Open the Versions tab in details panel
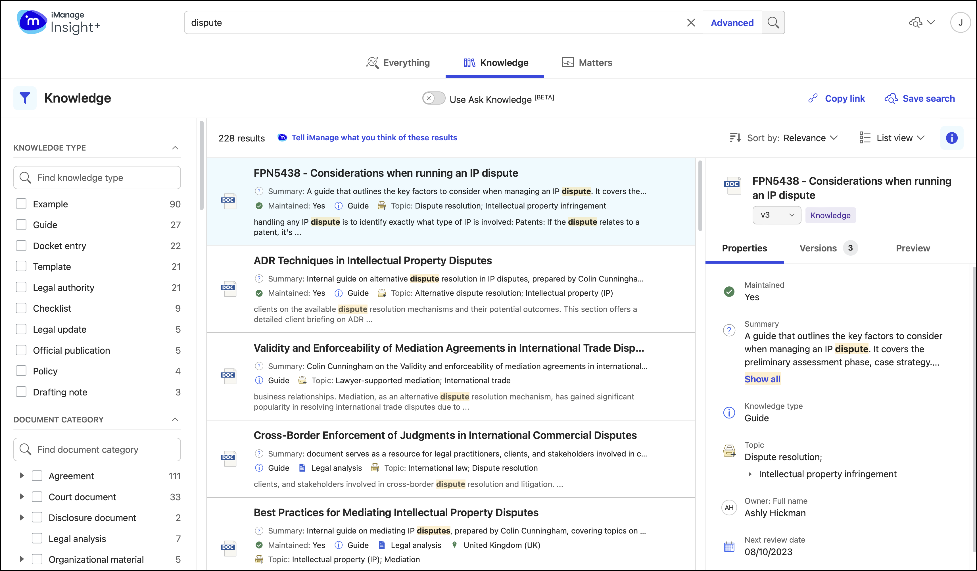 point(818,248)
